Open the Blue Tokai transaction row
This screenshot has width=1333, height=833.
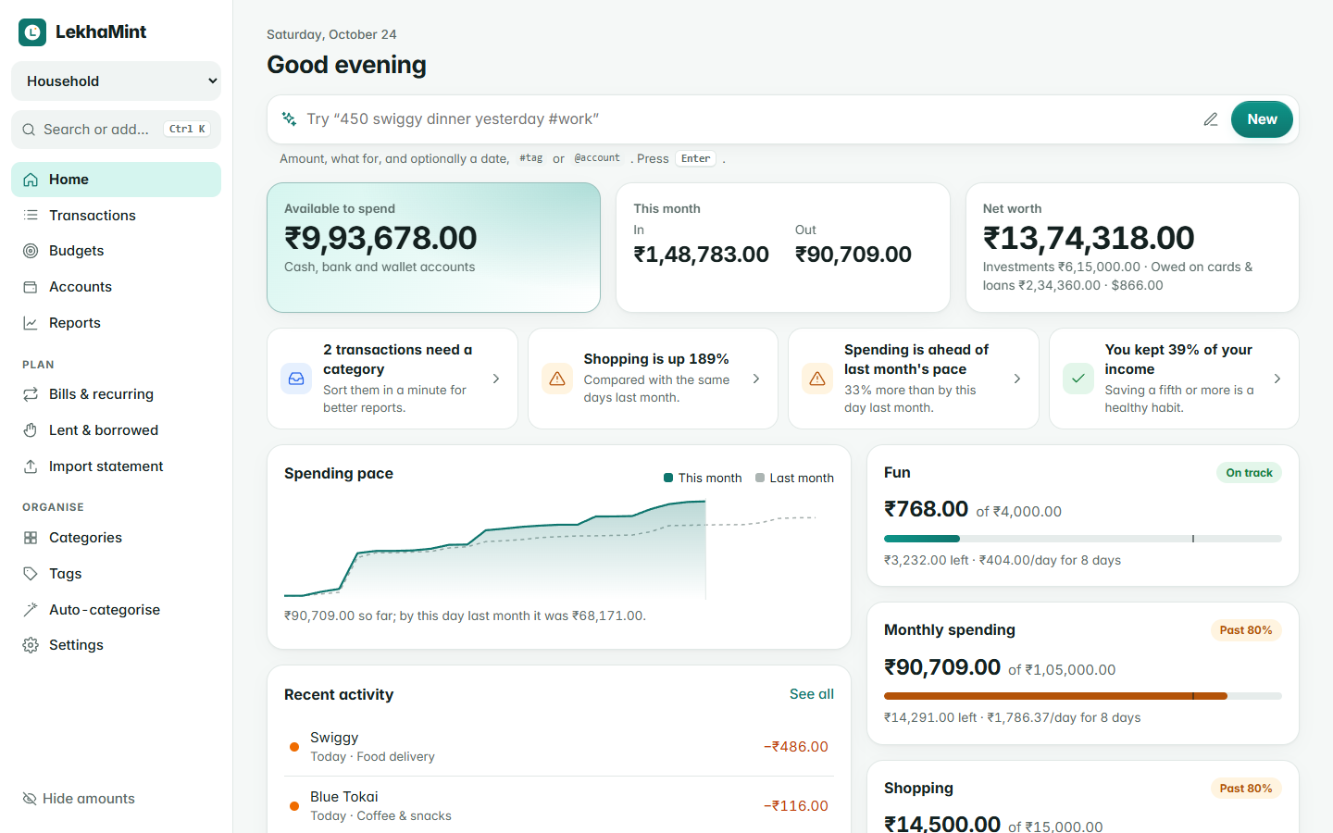tap(559, 806)
